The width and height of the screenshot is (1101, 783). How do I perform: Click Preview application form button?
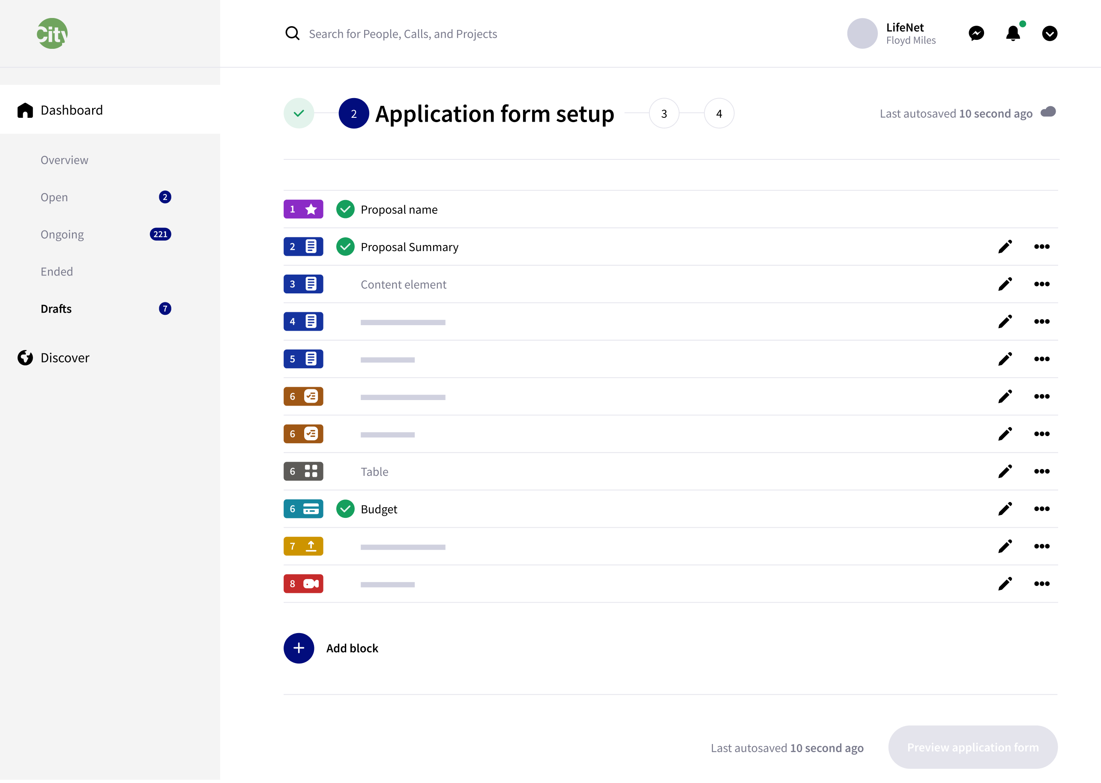pyautogui.click(x=973, y=747)
